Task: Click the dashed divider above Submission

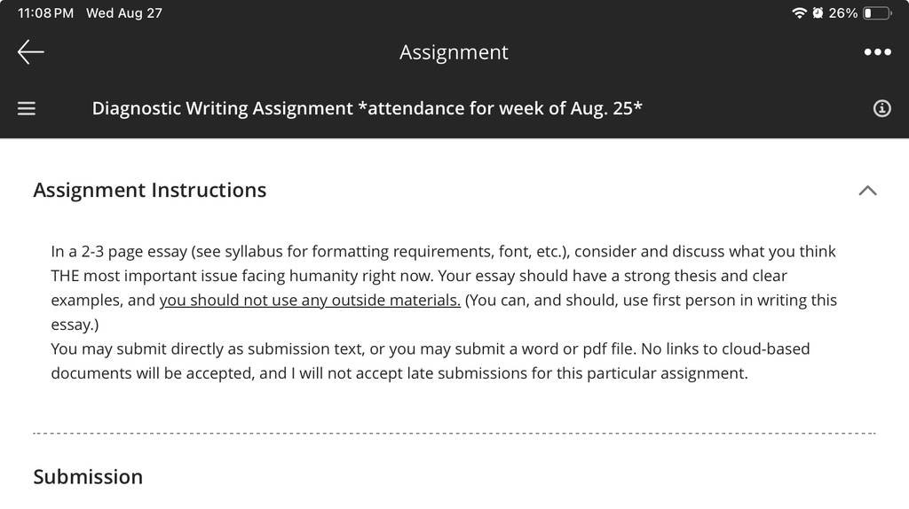Action: (x=454, y=433)
